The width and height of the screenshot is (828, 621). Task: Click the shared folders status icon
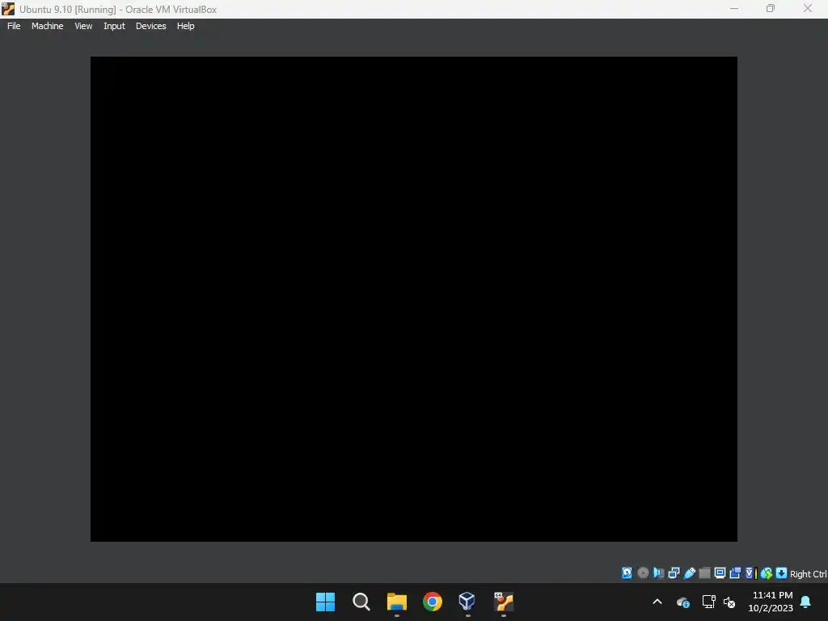click(704, 573)
